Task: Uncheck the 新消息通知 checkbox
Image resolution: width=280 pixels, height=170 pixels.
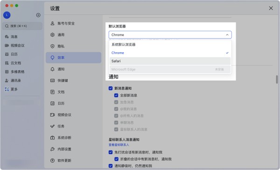Action: [x=111, y=88]
